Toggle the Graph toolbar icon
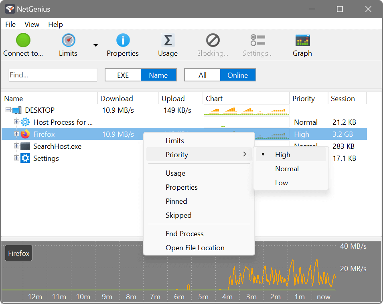This screenshot has height=304, width=383. tap(302, 40)
